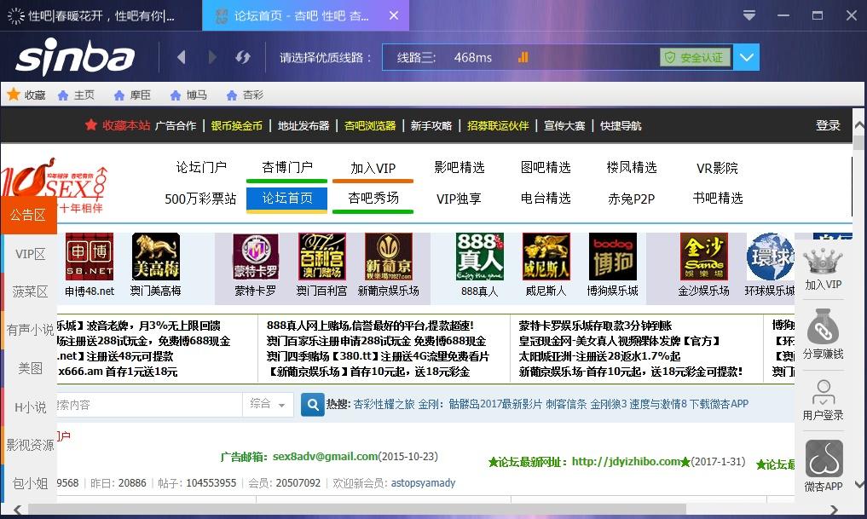Open the 综合 search type dropdown
This screenshot has height=519, width=867.
tap(268, 405)
